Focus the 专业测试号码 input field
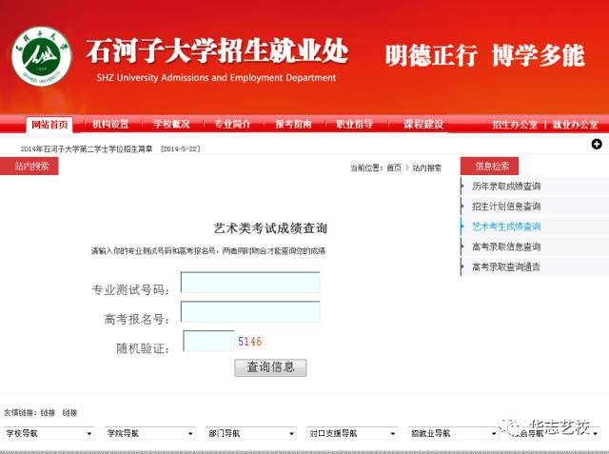The width and height of the screenshot is (609, 454). pyautogui.click(x=250, y=283)
